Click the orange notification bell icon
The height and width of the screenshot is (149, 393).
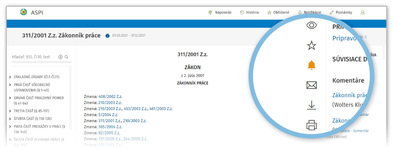pos(311,66)
